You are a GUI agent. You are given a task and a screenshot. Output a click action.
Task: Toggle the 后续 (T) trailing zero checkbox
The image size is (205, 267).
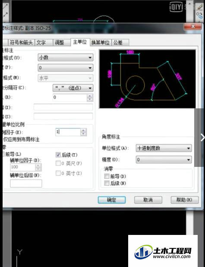point(58,155)
